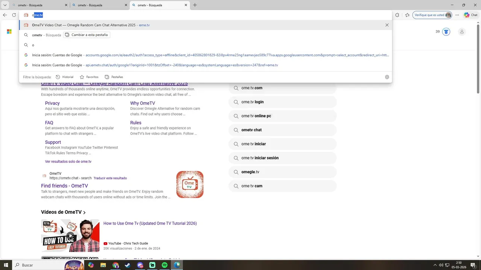This screenshot has height=270, width=481.
Task: Open Copilot from the taskbar
Action: (x=91, y=265)
